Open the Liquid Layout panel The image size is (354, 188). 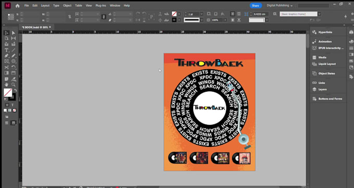coord(327,64)
